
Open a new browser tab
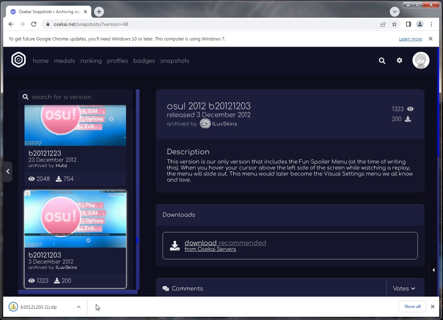point(99,12)
